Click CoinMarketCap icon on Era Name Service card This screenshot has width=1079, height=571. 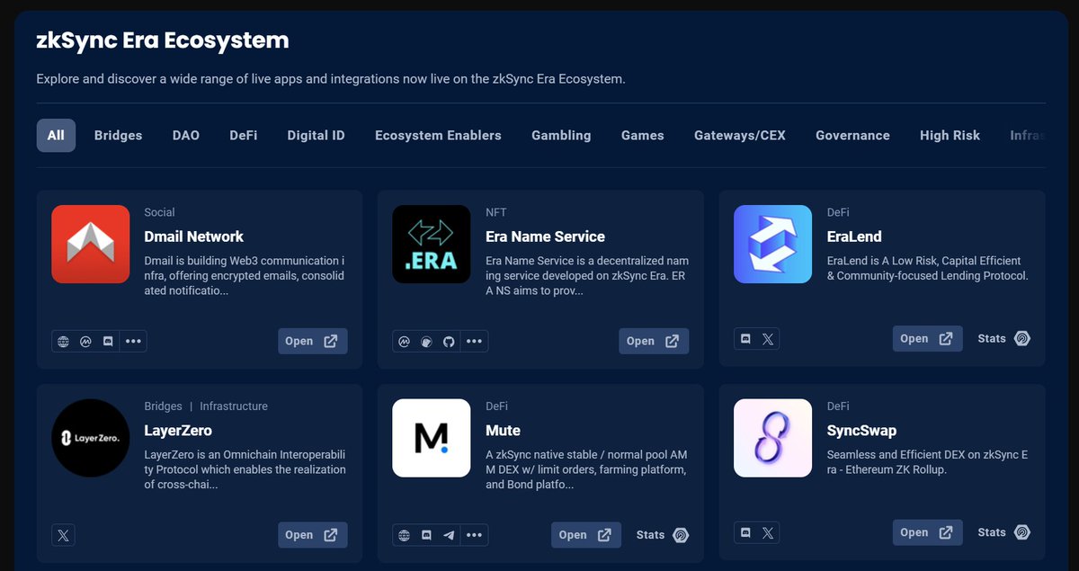(405, 342)
